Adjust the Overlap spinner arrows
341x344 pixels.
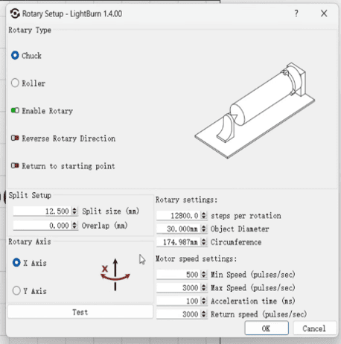(x=74, y=226)
